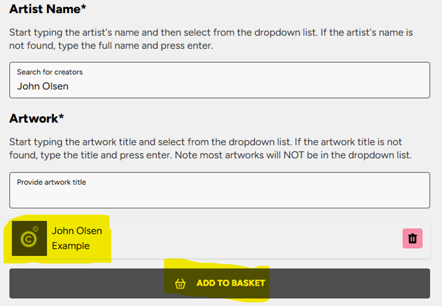
Task: Click the large copyright symbol in the thumbnail
Action: [29, 239]
